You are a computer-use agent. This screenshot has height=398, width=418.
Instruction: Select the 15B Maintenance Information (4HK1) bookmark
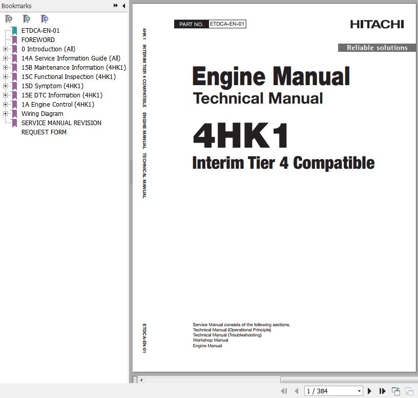(x=74, y=68)
